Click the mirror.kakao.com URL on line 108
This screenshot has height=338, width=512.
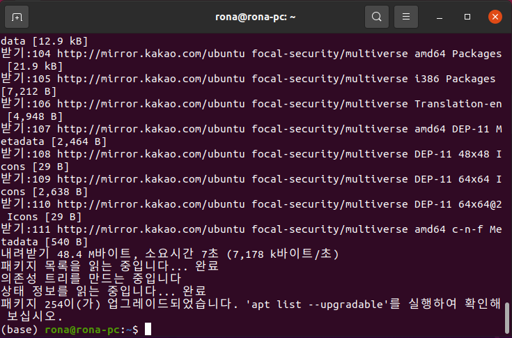tap(151, 154)
